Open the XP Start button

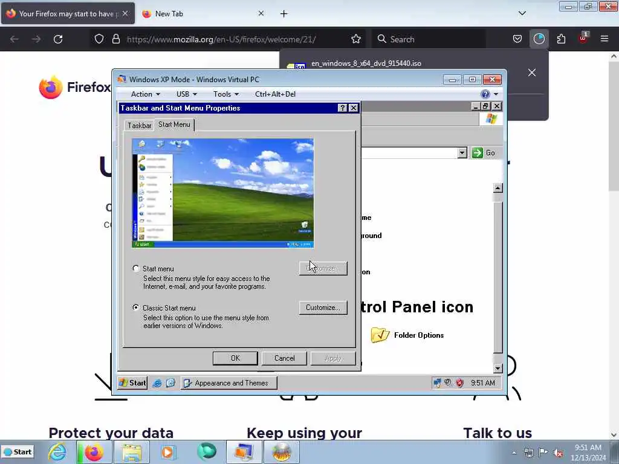click(132, 382)
